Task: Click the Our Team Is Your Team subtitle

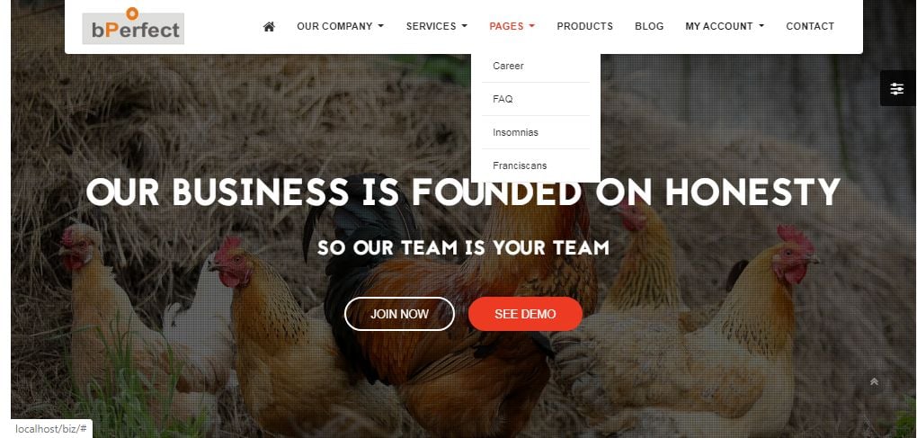Action: click(463, 247)
